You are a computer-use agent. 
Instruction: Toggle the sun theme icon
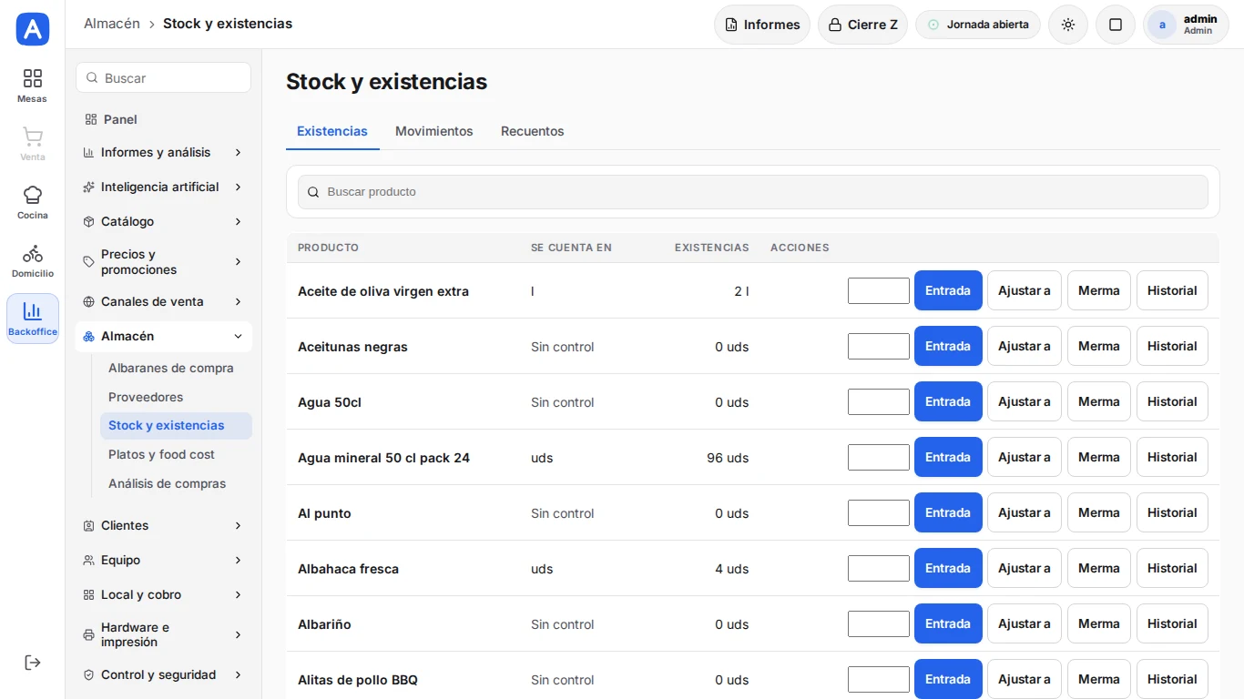tap(1068, 25)
